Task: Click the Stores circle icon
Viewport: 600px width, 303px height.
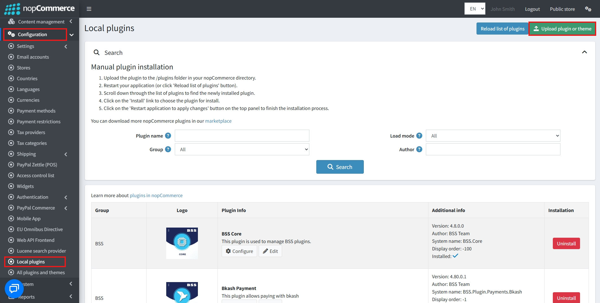Action: click(x=11, y=68)
